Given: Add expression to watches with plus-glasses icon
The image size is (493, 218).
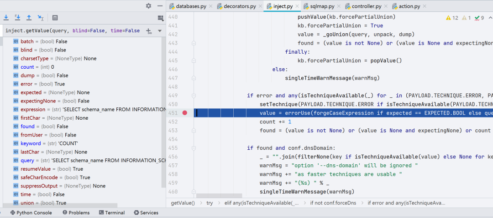Looking at the screenshot, I should 149,31.
